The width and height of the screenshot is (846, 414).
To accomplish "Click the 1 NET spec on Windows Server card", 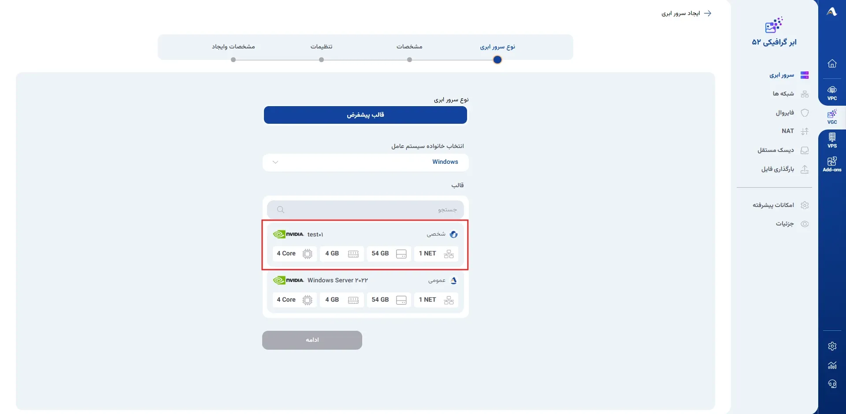I will click(436, 300).
